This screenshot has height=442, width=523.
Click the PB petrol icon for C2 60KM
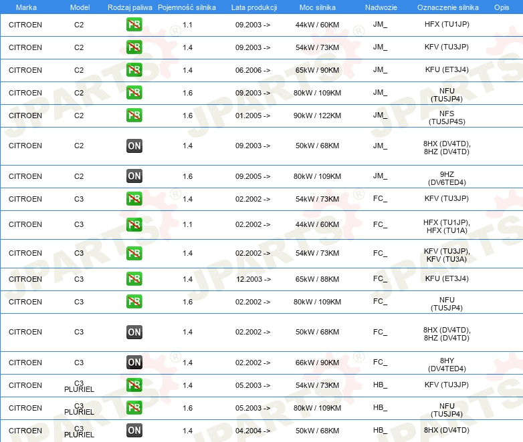tap(134, 25)
